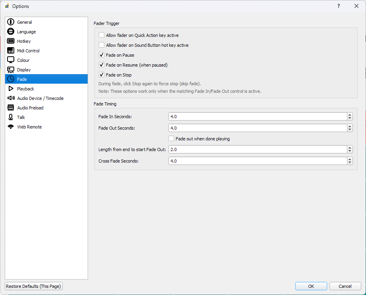Enable Fade out when done playing
366x295 pixels.
(171, 139)
